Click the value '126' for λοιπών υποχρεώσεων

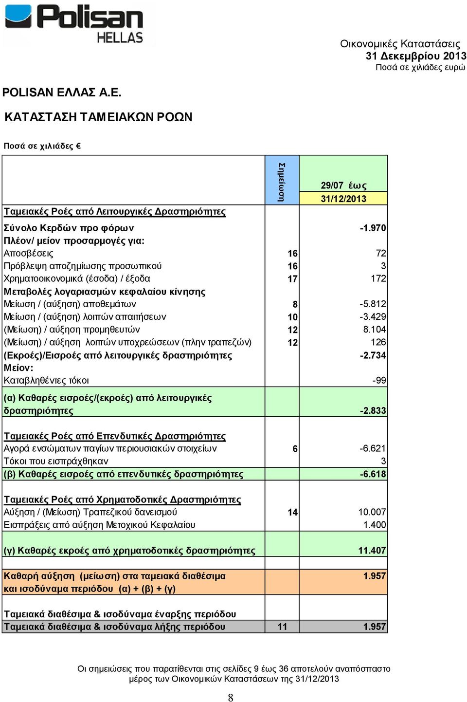pos(378,342)
